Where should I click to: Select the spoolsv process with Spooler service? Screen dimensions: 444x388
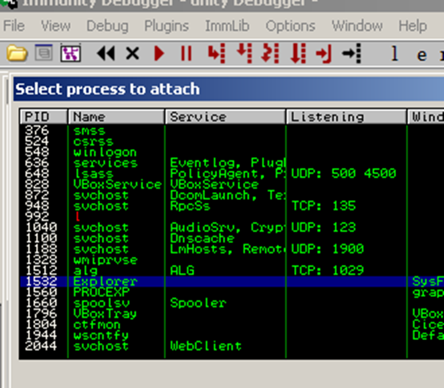tap(101, 303)
